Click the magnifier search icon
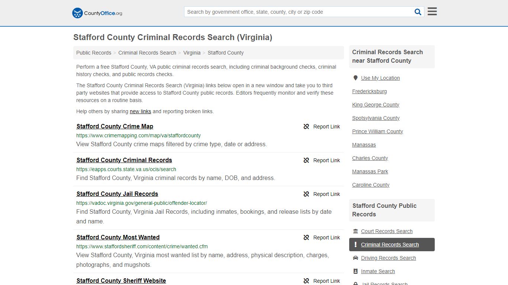508x285 pixels. click(x=418, y=12)
